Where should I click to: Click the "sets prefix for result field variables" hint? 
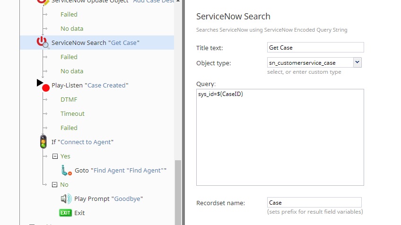pyautogui.click(x=315, y=212)
